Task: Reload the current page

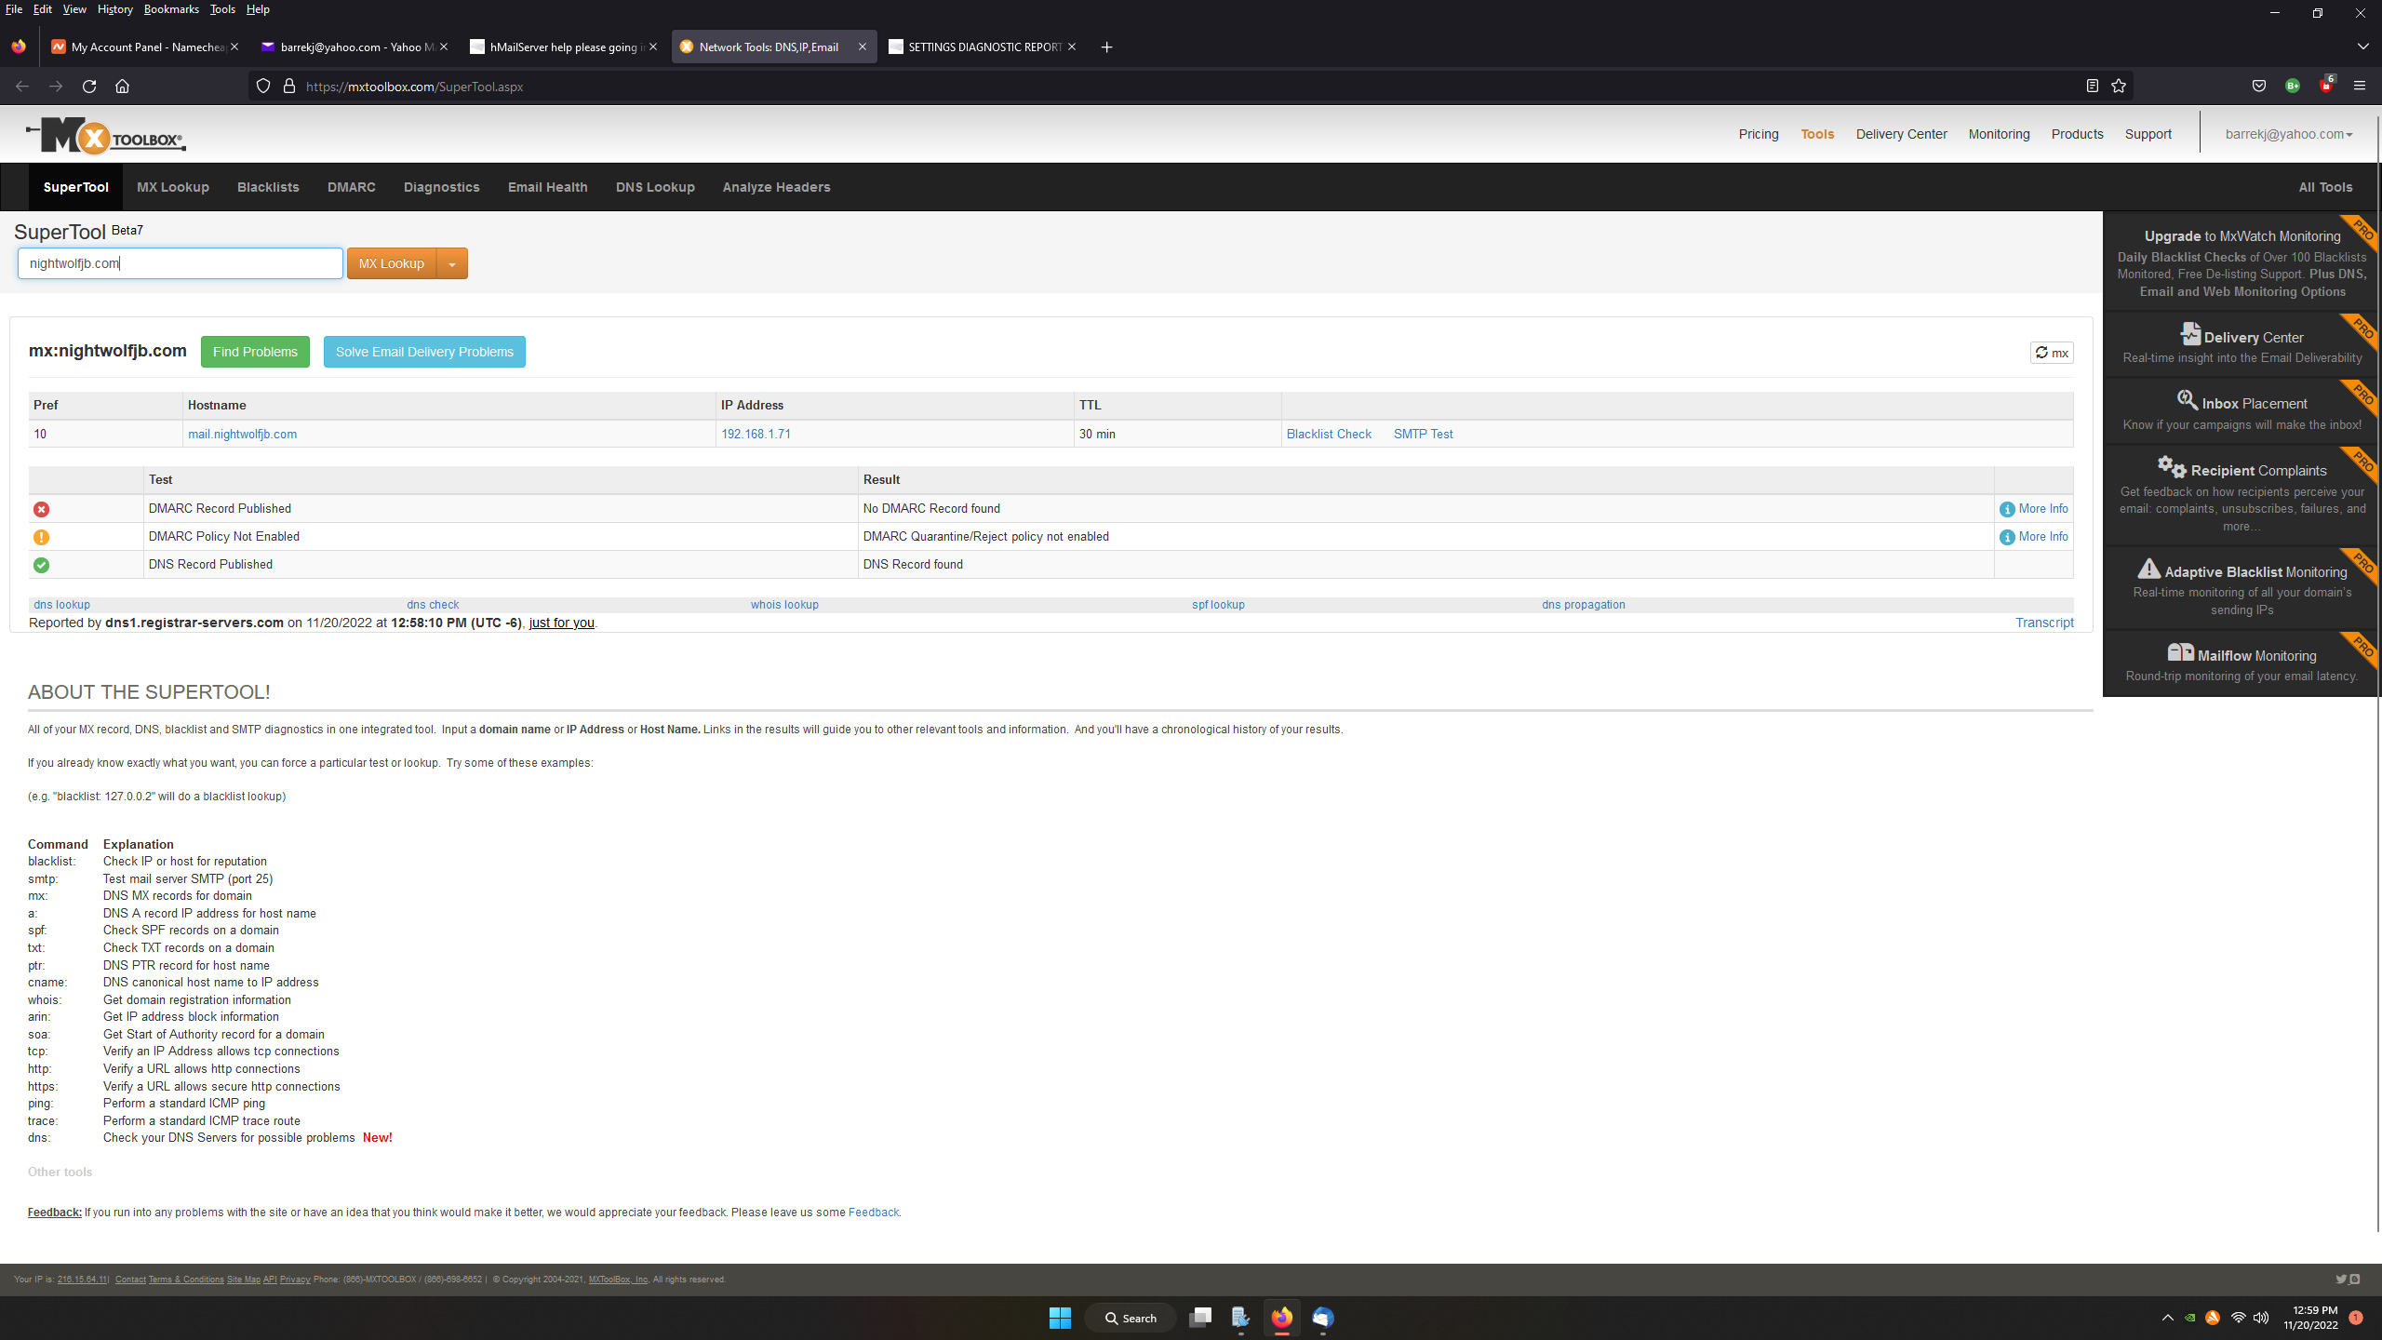Action: pyautogui.click(x=89, y=86)
